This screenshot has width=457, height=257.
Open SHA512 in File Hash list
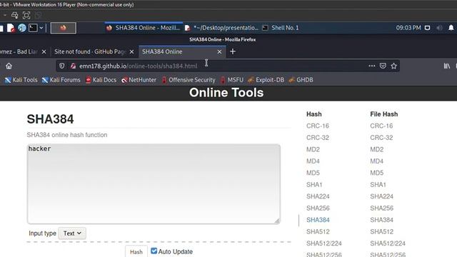382,231
